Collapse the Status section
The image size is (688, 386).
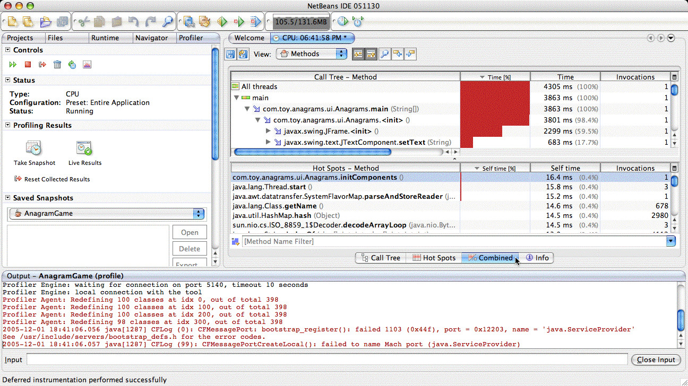pos(8,80)
